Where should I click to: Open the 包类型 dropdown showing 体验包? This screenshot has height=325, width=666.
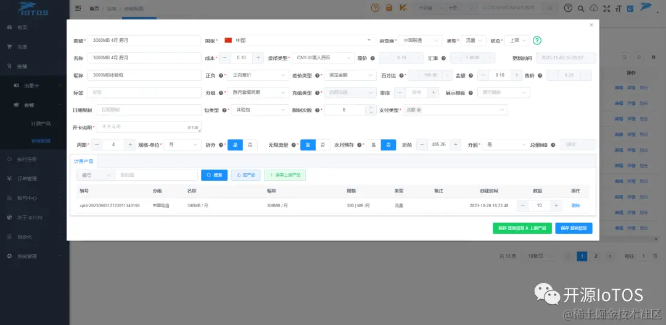coord(260,110)
